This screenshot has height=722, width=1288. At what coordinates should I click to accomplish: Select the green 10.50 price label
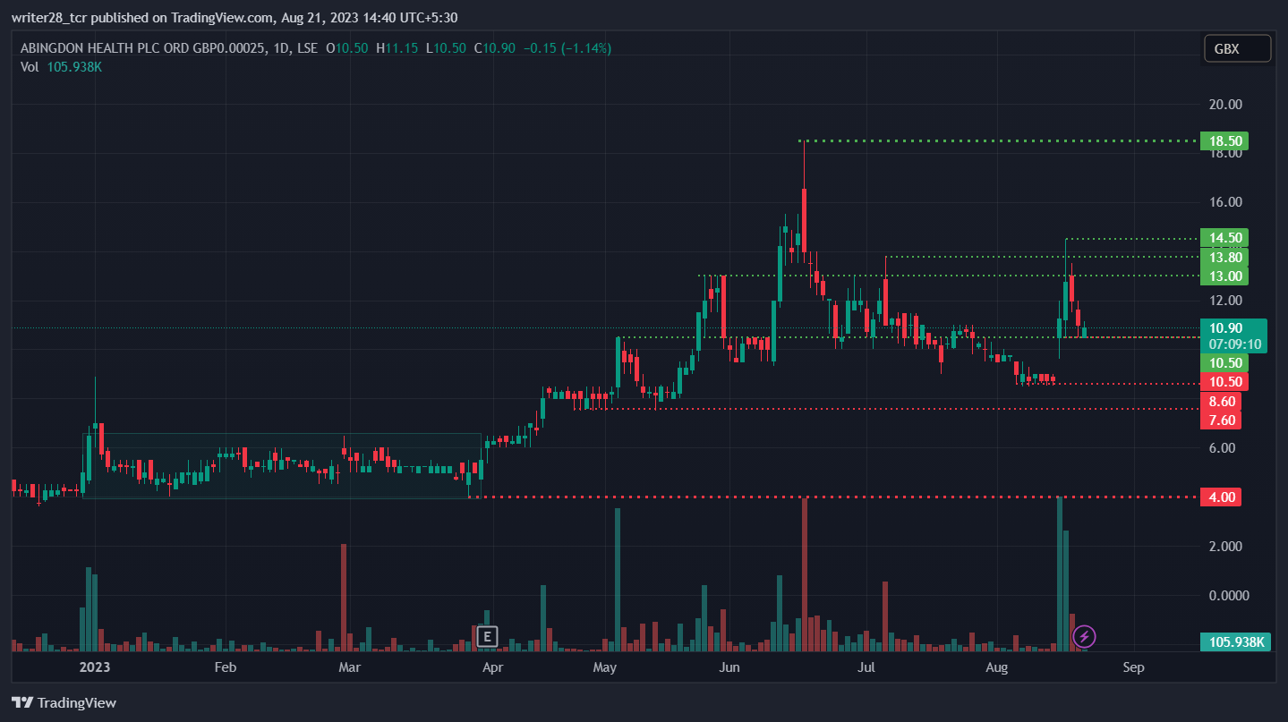click(x=1224, y=362)
